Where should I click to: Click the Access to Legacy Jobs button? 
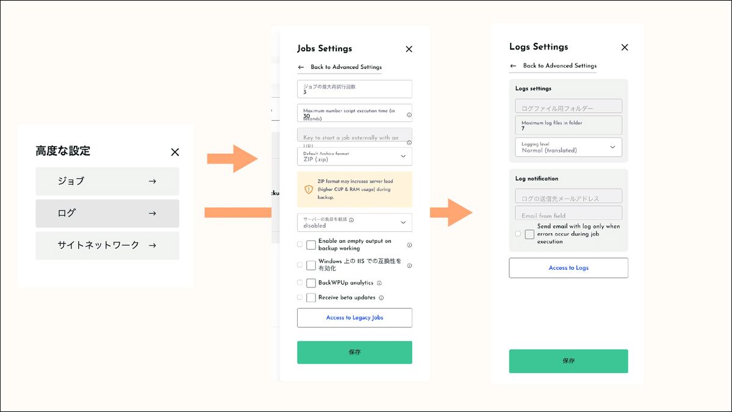tap(354, 317)
